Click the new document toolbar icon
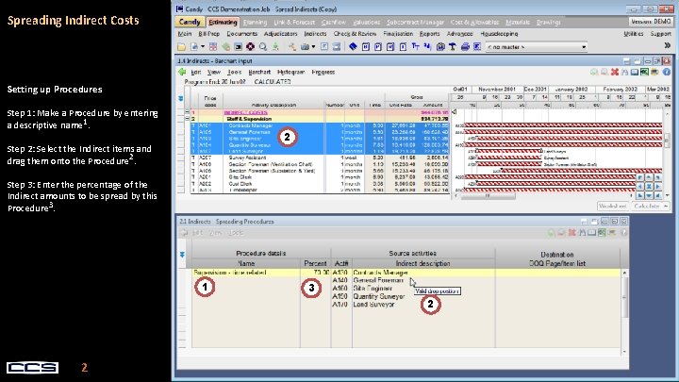Screen dimensions: 679x382 click(x=194, y=47)
